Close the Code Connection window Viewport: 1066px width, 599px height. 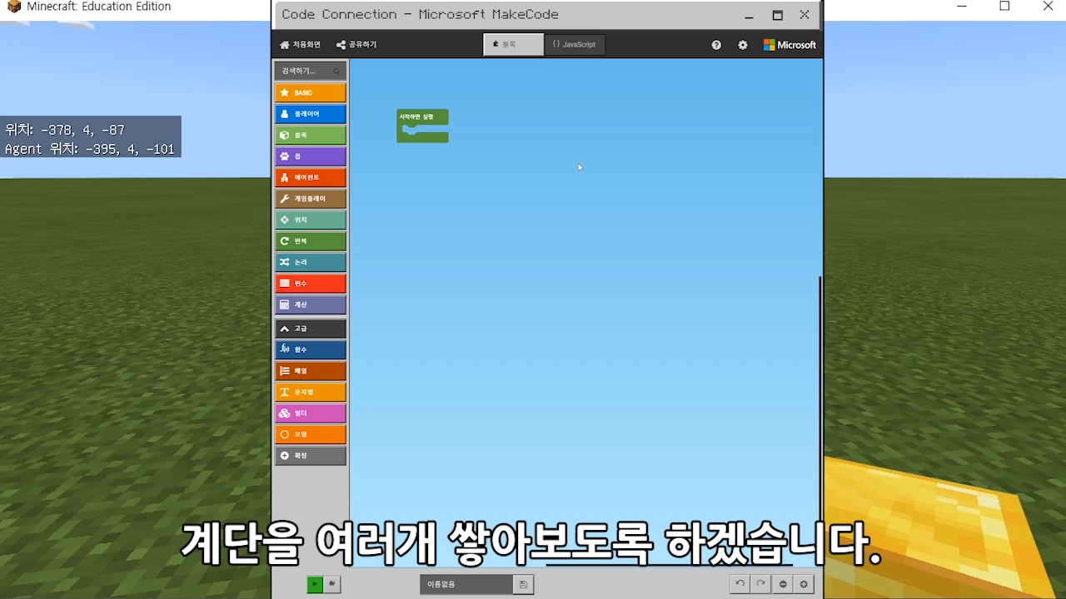804,15
